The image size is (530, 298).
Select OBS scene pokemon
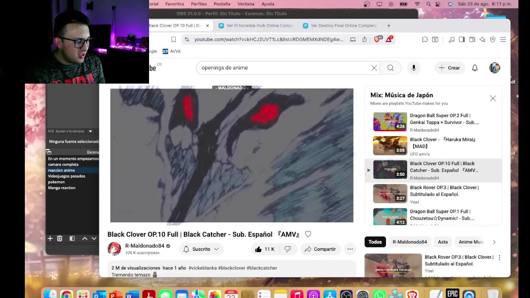[56, 182]
